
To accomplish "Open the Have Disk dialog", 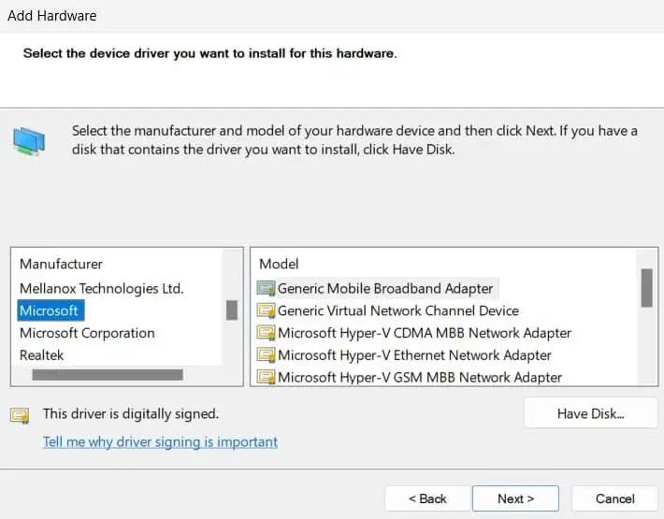I will click(591, 413).
